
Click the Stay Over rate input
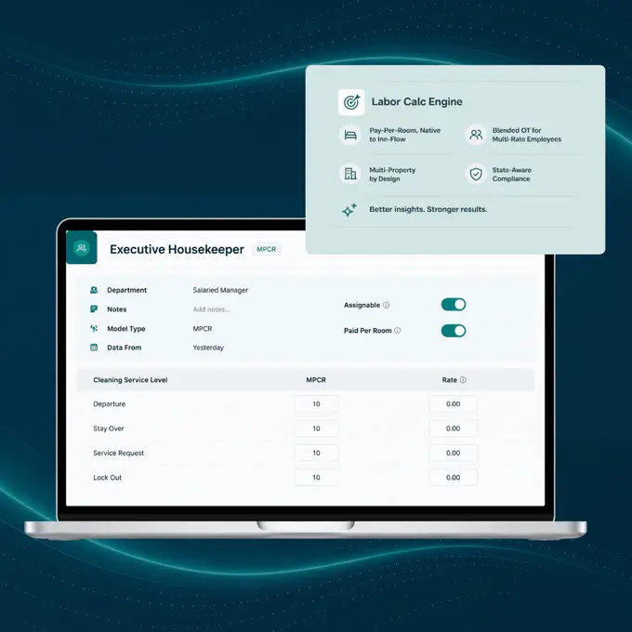coord(454,428)
